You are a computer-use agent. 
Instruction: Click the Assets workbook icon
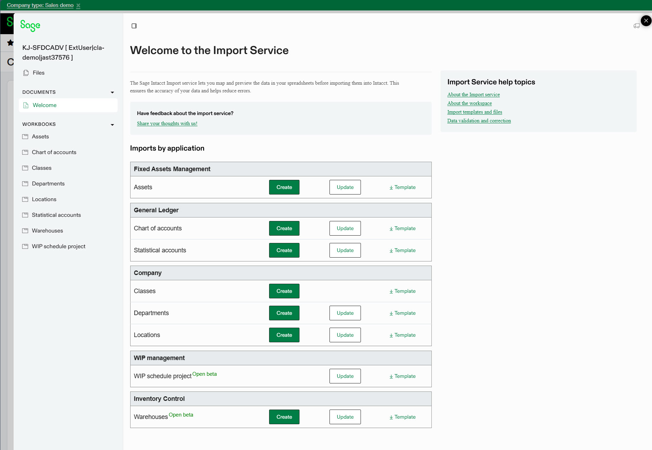pyautogui.click(x=25, y=136)
